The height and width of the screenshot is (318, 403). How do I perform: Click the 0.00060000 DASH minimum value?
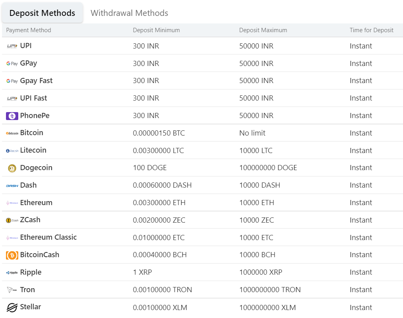[162, 185]
